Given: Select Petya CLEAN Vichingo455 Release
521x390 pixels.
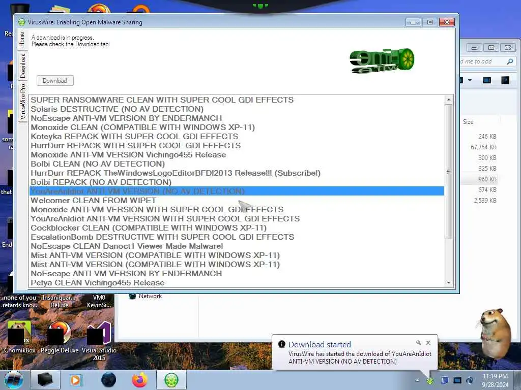Looking at the screenshot, I should tap(237, 283).
